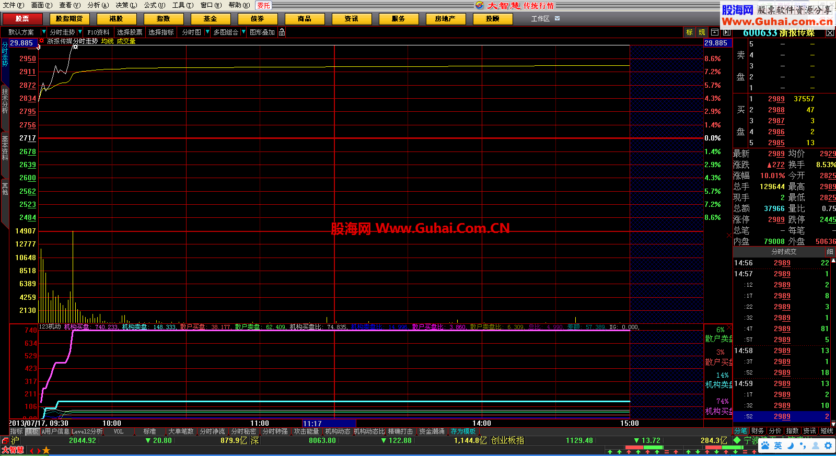Screen dimensions: 836x456
Task: Open the 公式(U) menu
Action: click(x=155, y=5)
